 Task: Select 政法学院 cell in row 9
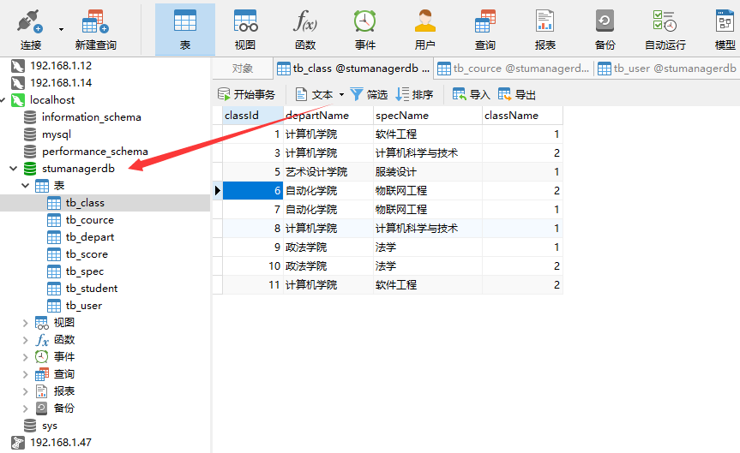[328, 247]
